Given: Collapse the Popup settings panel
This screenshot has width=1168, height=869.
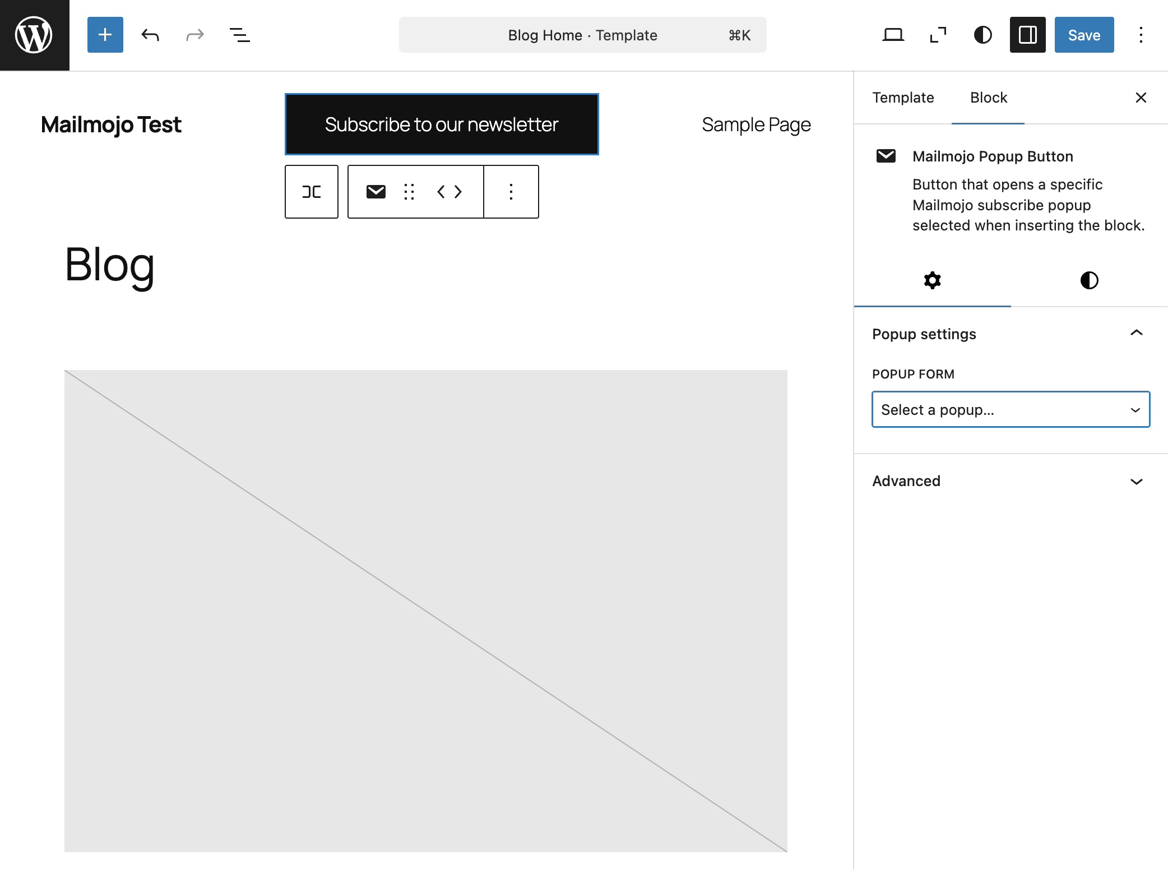Looking at the screenshot, I should 1011,334.
